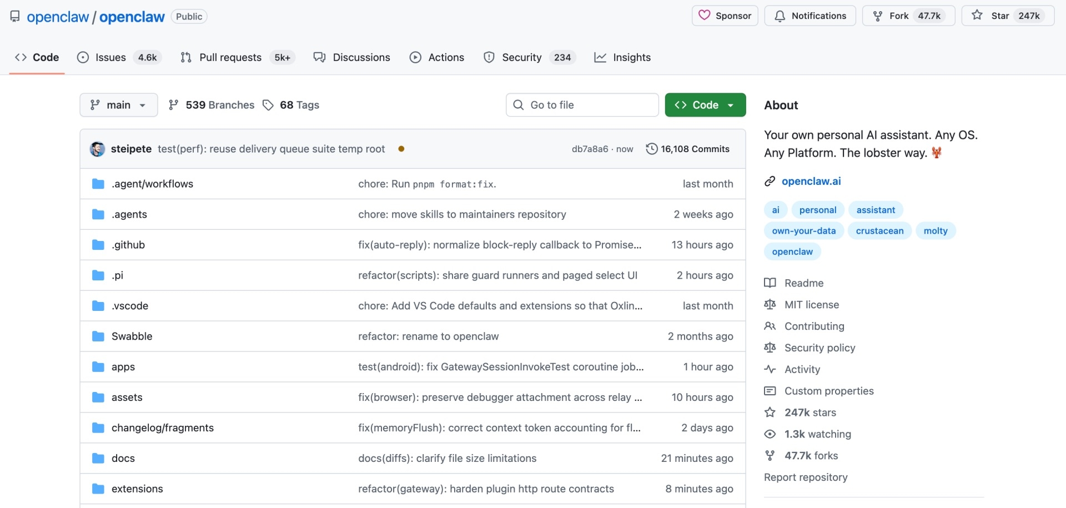Open the Contributing people icon
The image size is (1066, 508).
click(x=771, y=326)
